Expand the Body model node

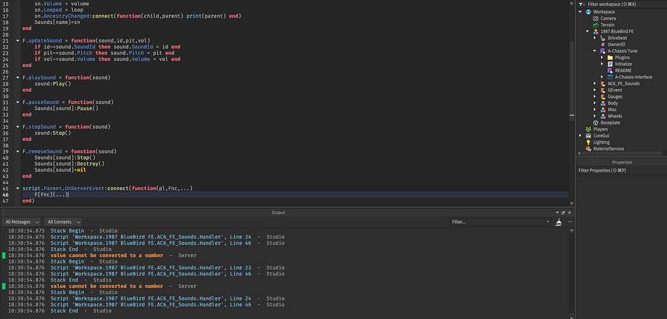pyautogui.click(x=595, y=103)
